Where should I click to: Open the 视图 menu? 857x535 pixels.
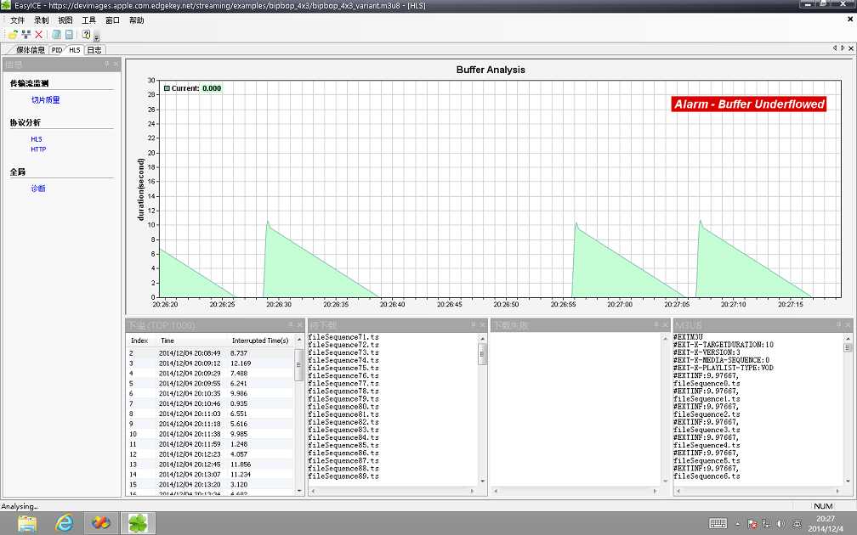pos(65,20)
